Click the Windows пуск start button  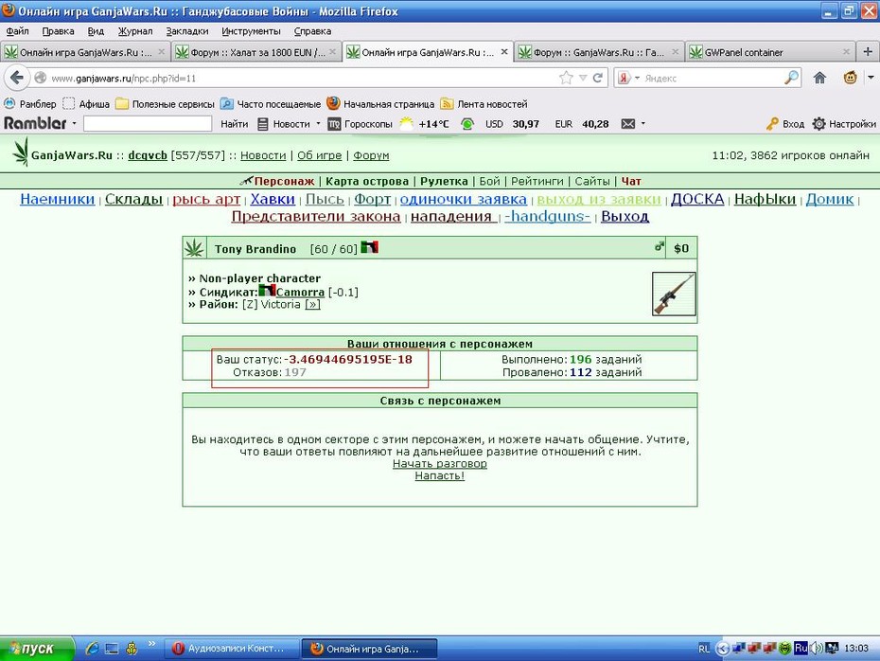pos(37,649)
